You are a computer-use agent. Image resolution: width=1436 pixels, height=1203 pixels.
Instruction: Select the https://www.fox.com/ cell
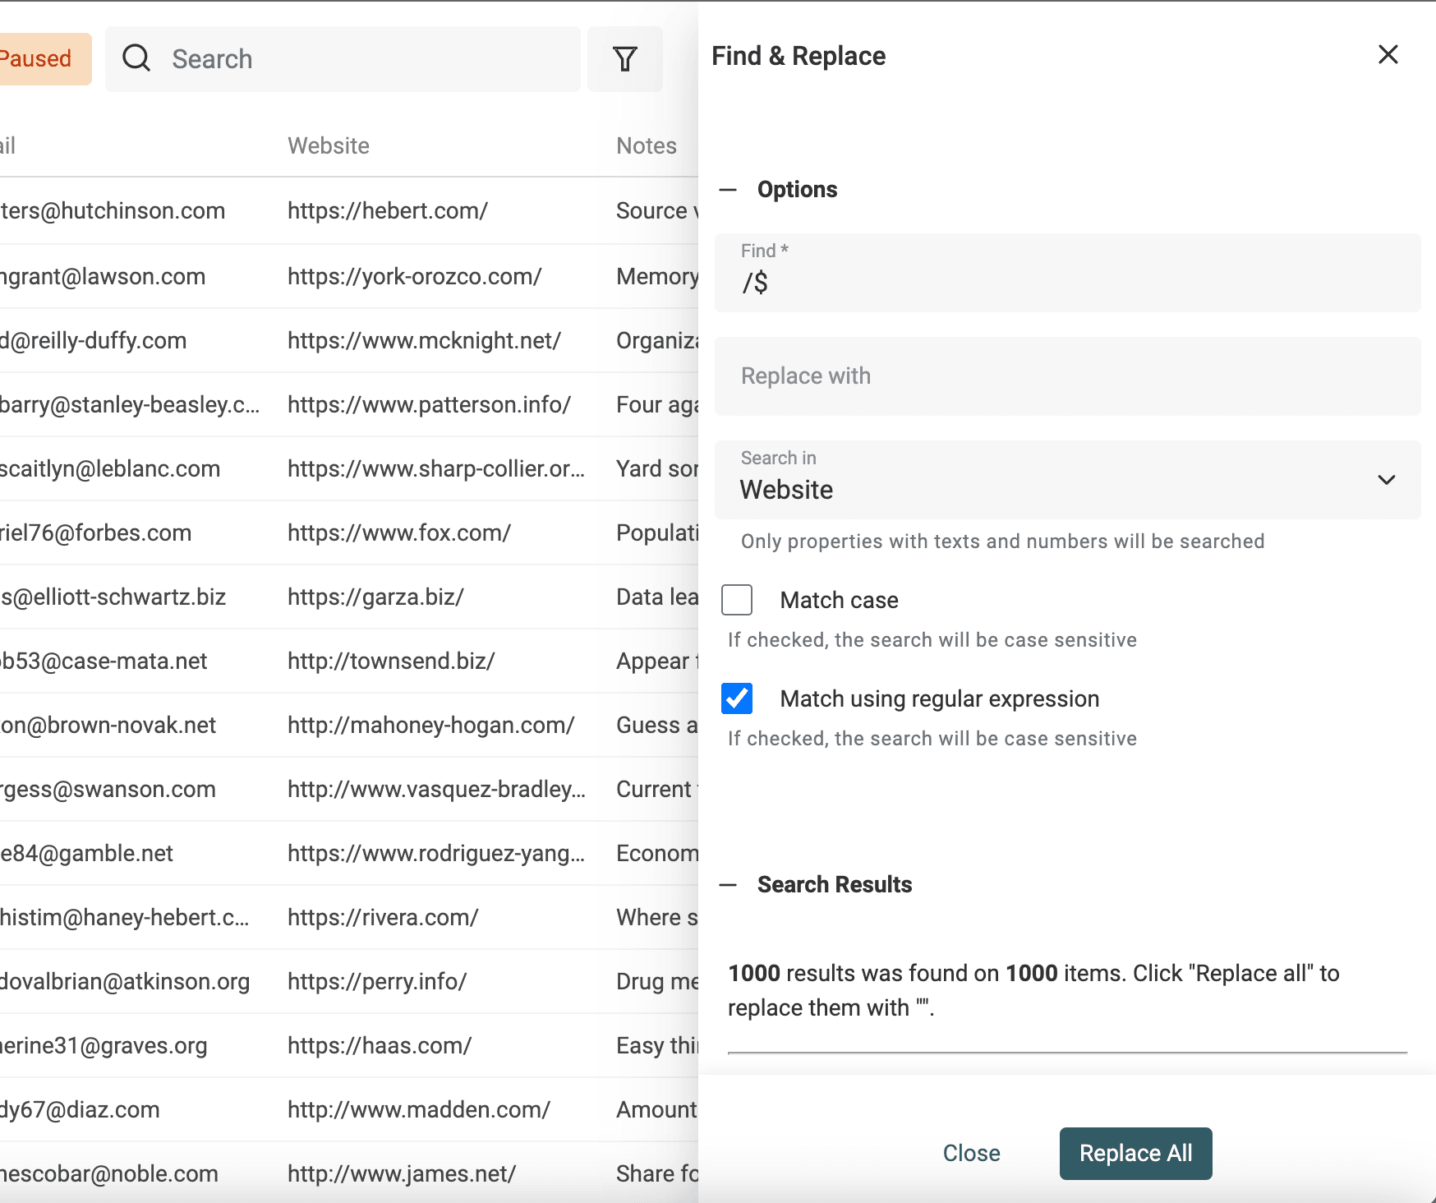[399, 533]
